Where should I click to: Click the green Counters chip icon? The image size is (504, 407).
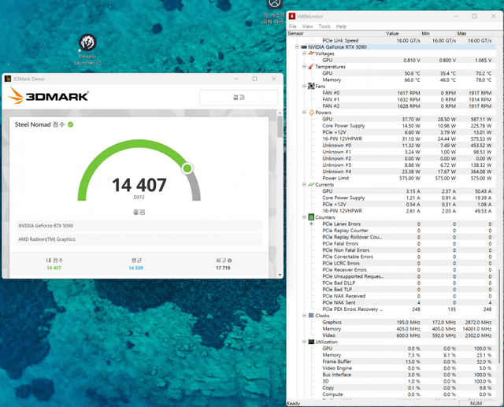[311, 217]
